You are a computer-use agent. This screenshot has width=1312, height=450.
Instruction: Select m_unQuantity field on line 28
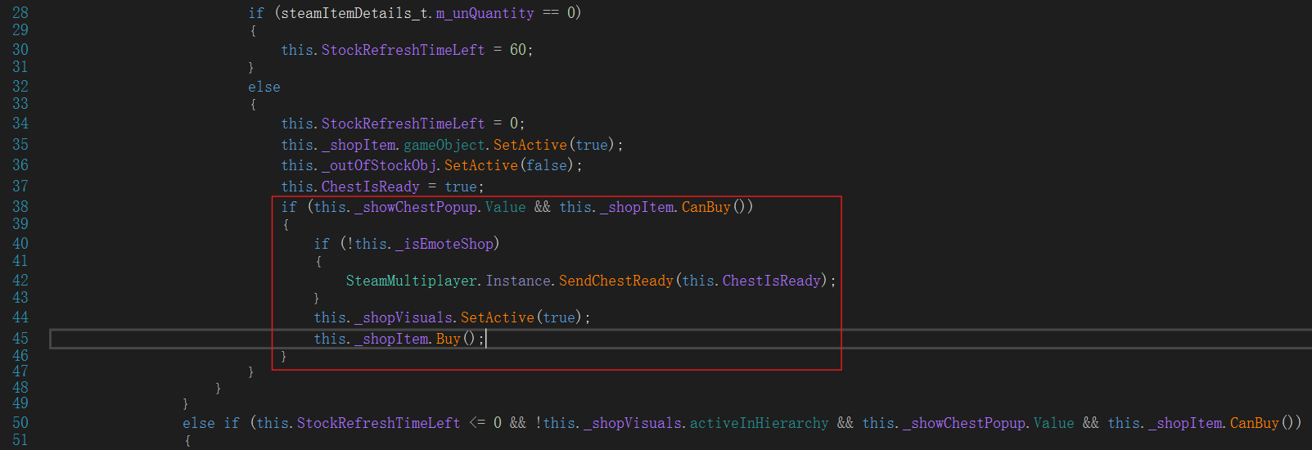485,13
